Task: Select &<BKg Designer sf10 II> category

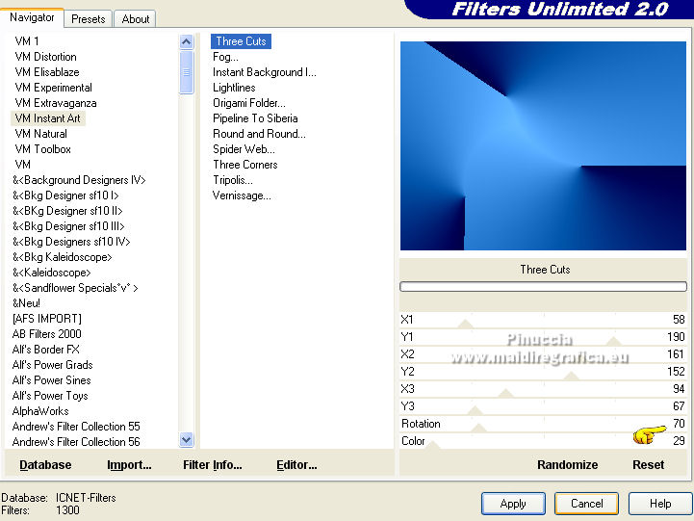Action: point(67,211)
